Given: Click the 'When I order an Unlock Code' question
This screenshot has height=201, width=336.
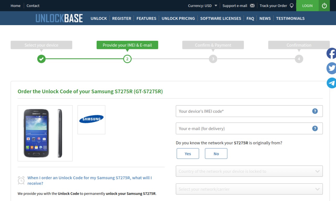Looking at the screenshot, I should click(90, 181).
